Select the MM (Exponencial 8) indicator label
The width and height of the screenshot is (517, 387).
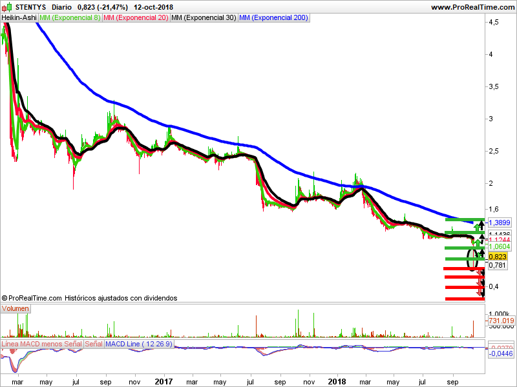pyautogui.click(x=70, y=17)
